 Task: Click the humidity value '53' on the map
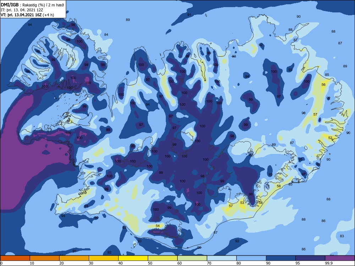tap(242, 203)
